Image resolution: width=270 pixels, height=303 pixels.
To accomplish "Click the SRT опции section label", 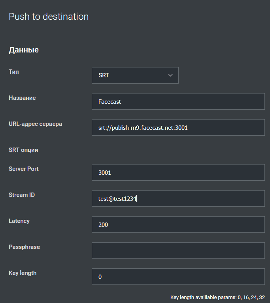I will pyautogui.click(x=23, y=150).
